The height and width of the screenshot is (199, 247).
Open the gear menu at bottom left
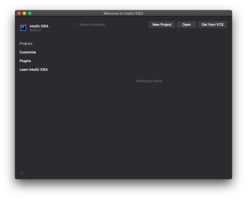tap(22, 173)
